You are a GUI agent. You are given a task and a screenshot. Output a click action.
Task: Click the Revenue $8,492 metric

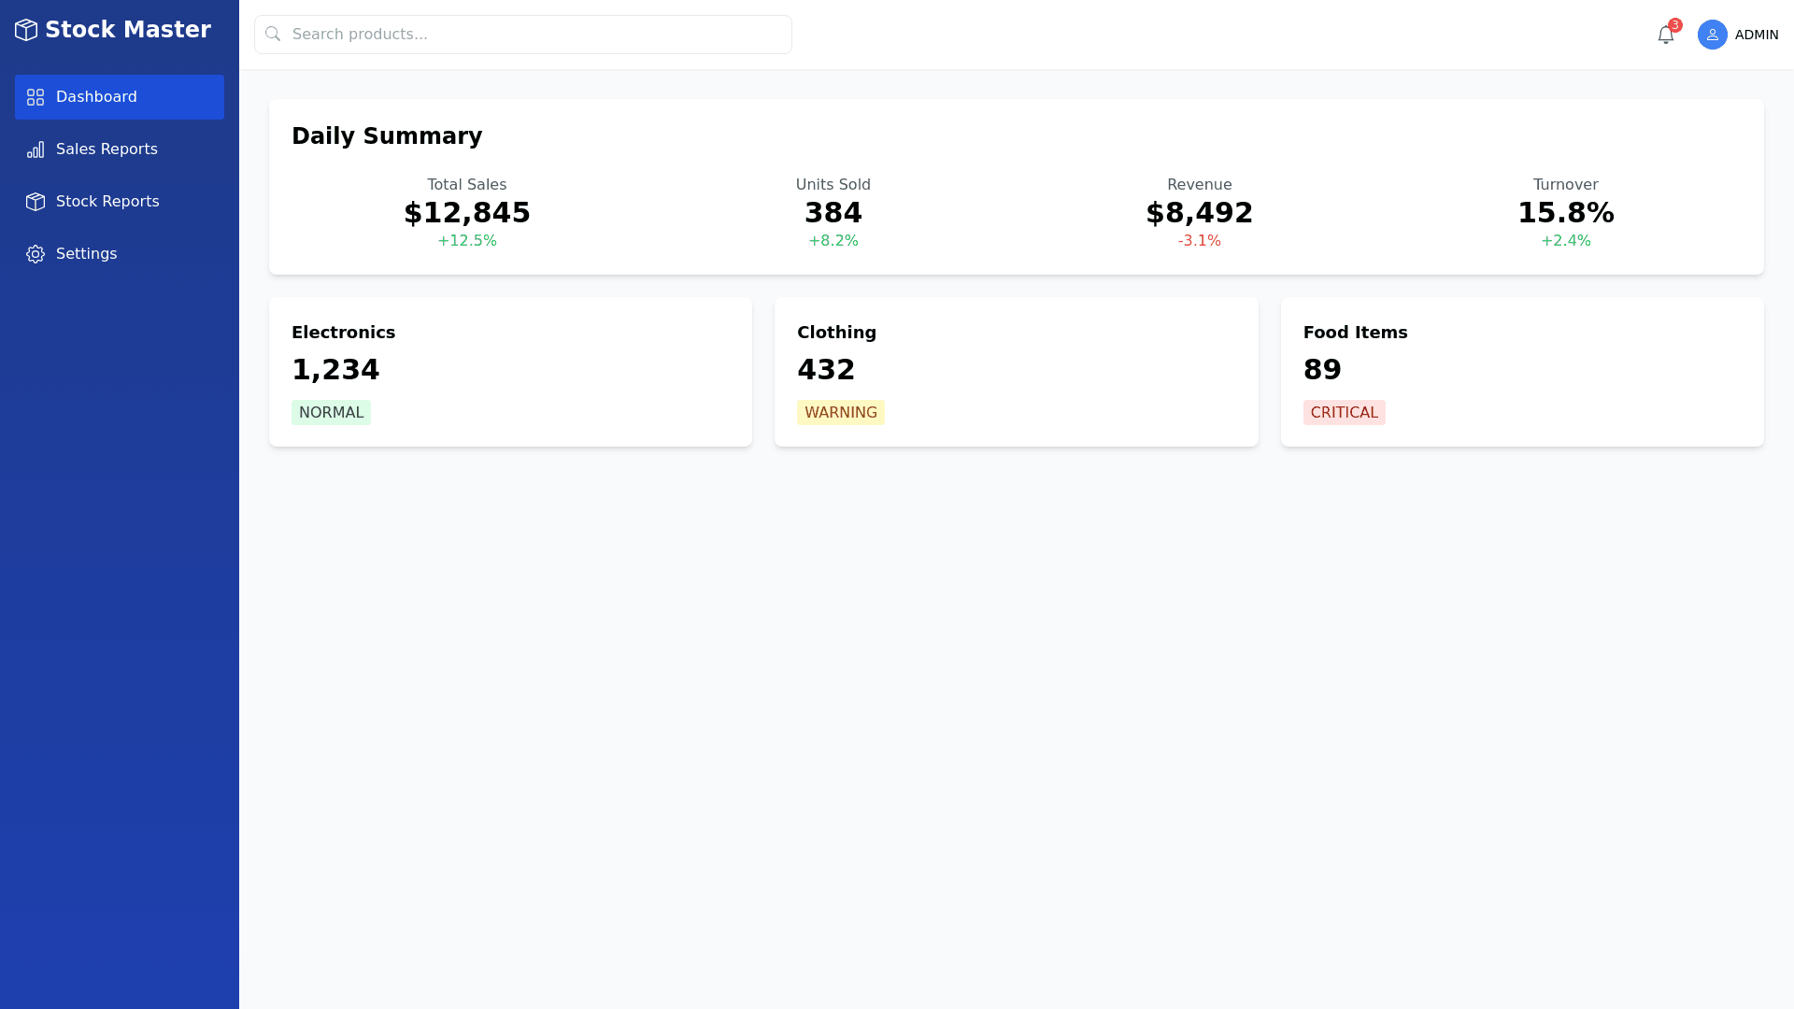pyautogui.click(x=1199, y=213)
